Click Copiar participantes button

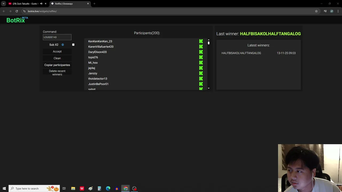(x=57, y=65)
